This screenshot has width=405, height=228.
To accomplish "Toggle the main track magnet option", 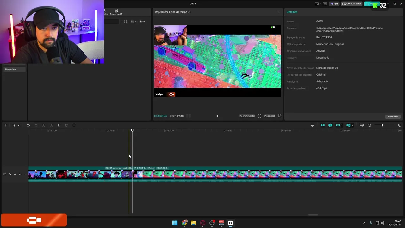I will [x=323, y=125].
